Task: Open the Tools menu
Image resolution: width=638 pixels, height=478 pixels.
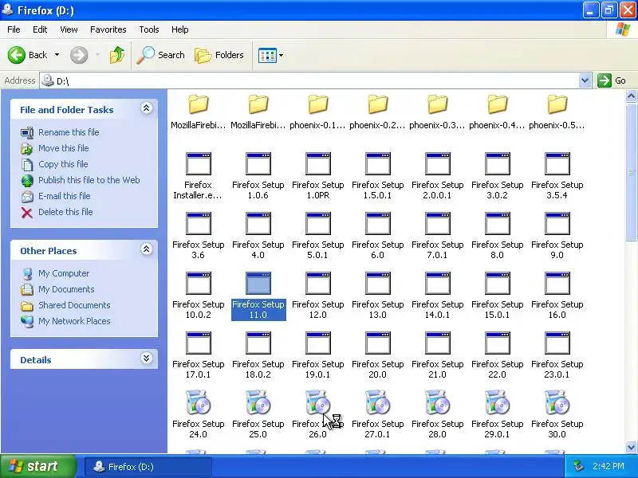Action: (x=149, y=29)
